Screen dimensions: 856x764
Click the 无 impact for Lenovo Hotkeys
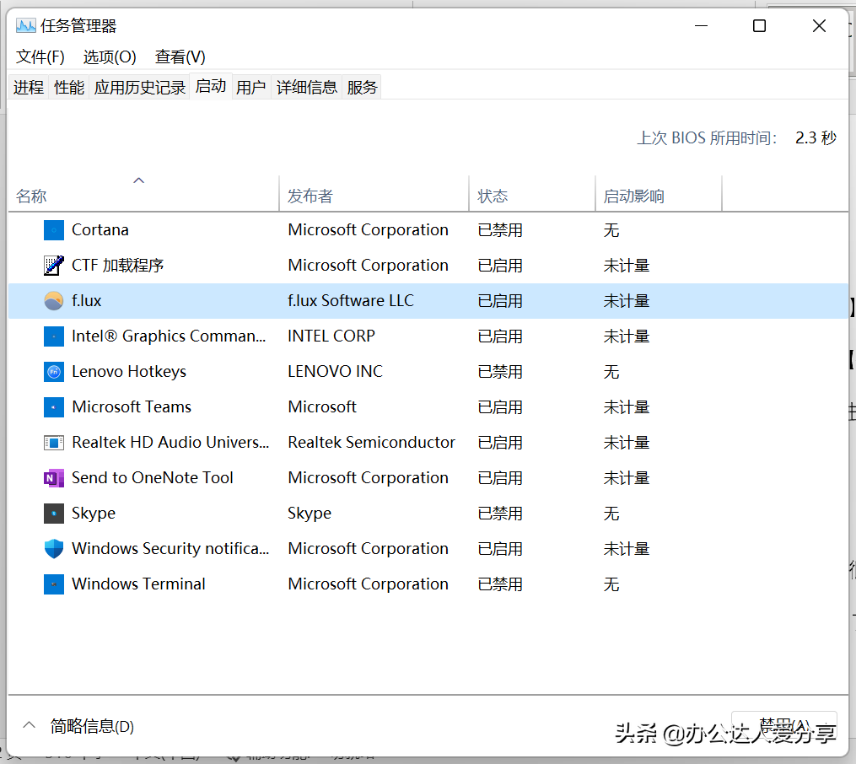tap(611, 372)
